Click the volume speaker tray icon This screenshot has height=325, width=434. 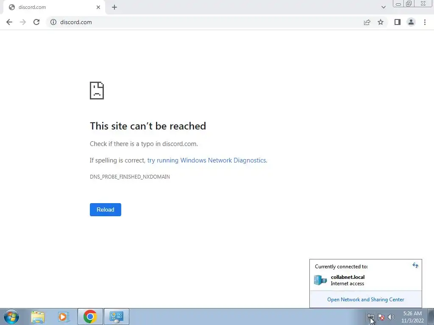(391, 317)
